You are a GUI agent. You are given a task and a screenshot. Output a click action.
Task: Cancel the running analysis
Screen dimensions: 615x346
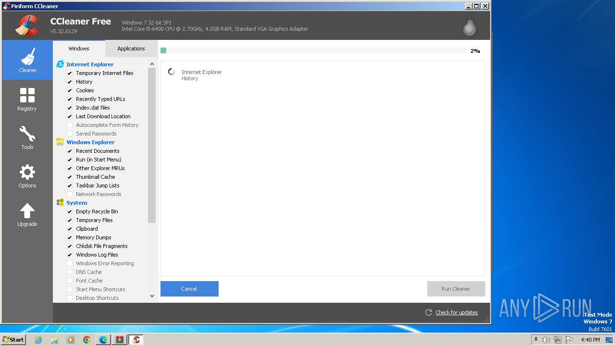point(189,289)
